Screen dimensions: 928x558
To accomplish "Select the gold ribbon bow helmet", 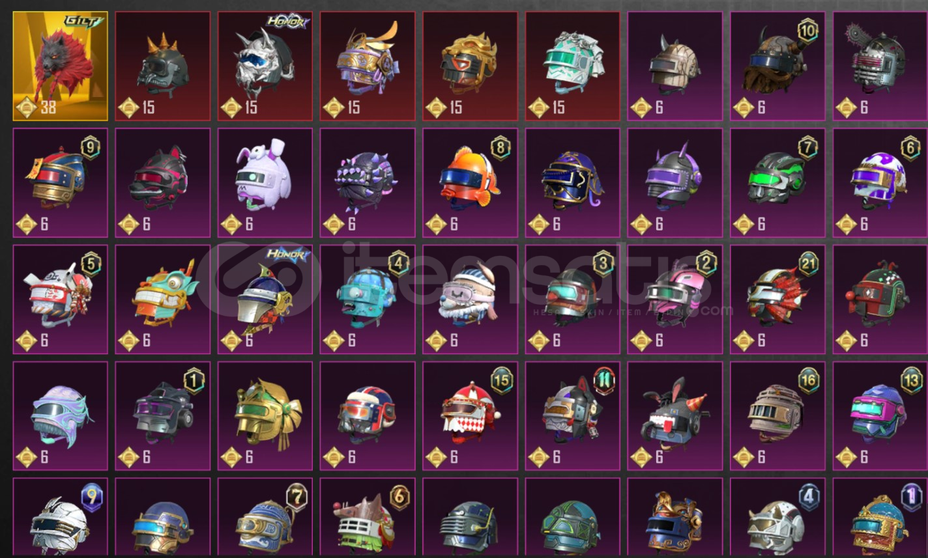I will coord(265,415).
